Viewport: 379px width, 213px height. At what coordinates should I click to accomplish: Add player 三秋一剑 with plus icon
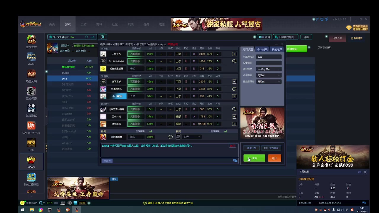pyautogui.click(x=234, y=117)
